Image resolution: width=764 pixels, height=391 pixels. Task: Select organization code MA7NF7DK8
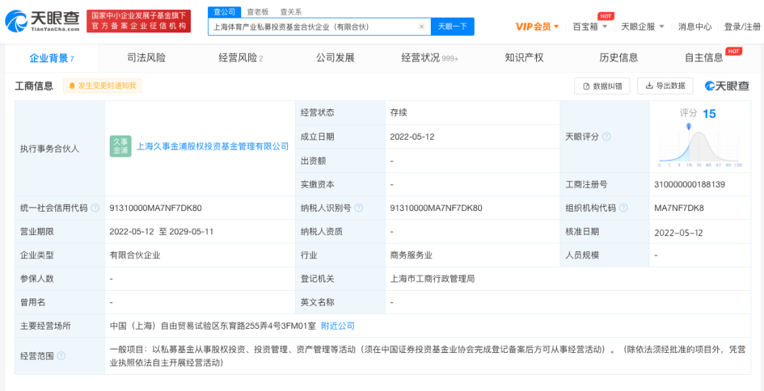click(679, 208)
